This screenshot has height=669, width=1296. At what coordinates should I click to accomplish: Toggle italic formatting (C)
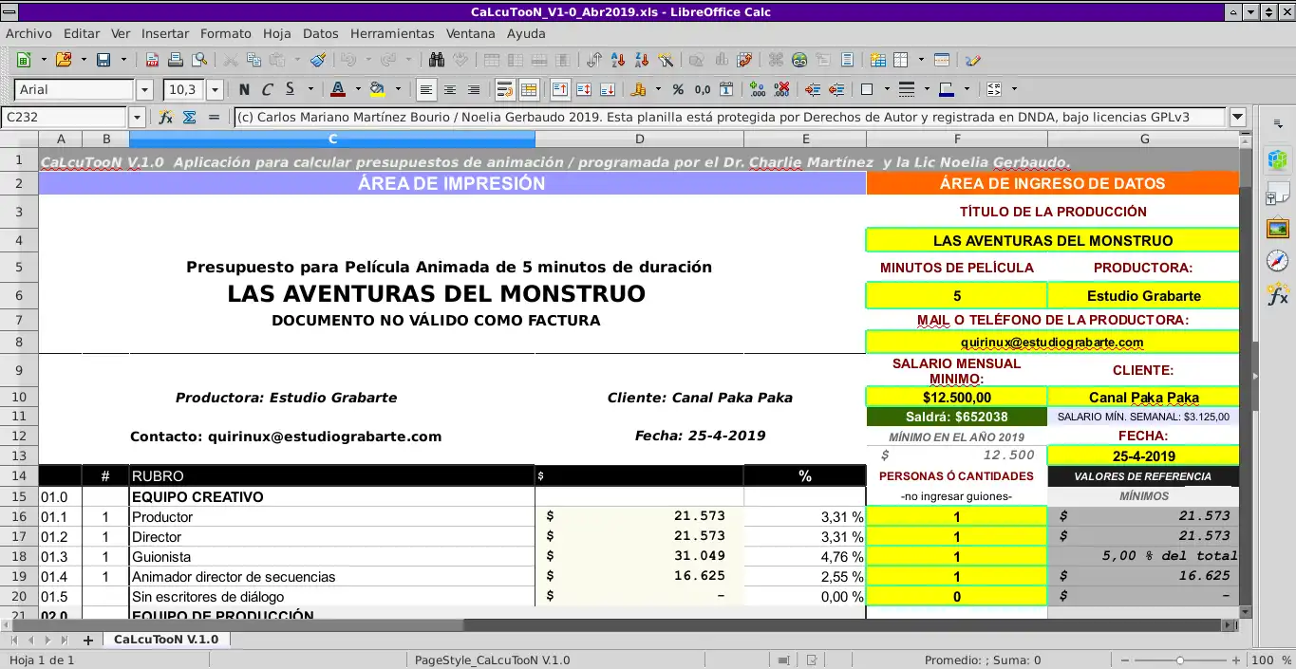click(267, 89)
